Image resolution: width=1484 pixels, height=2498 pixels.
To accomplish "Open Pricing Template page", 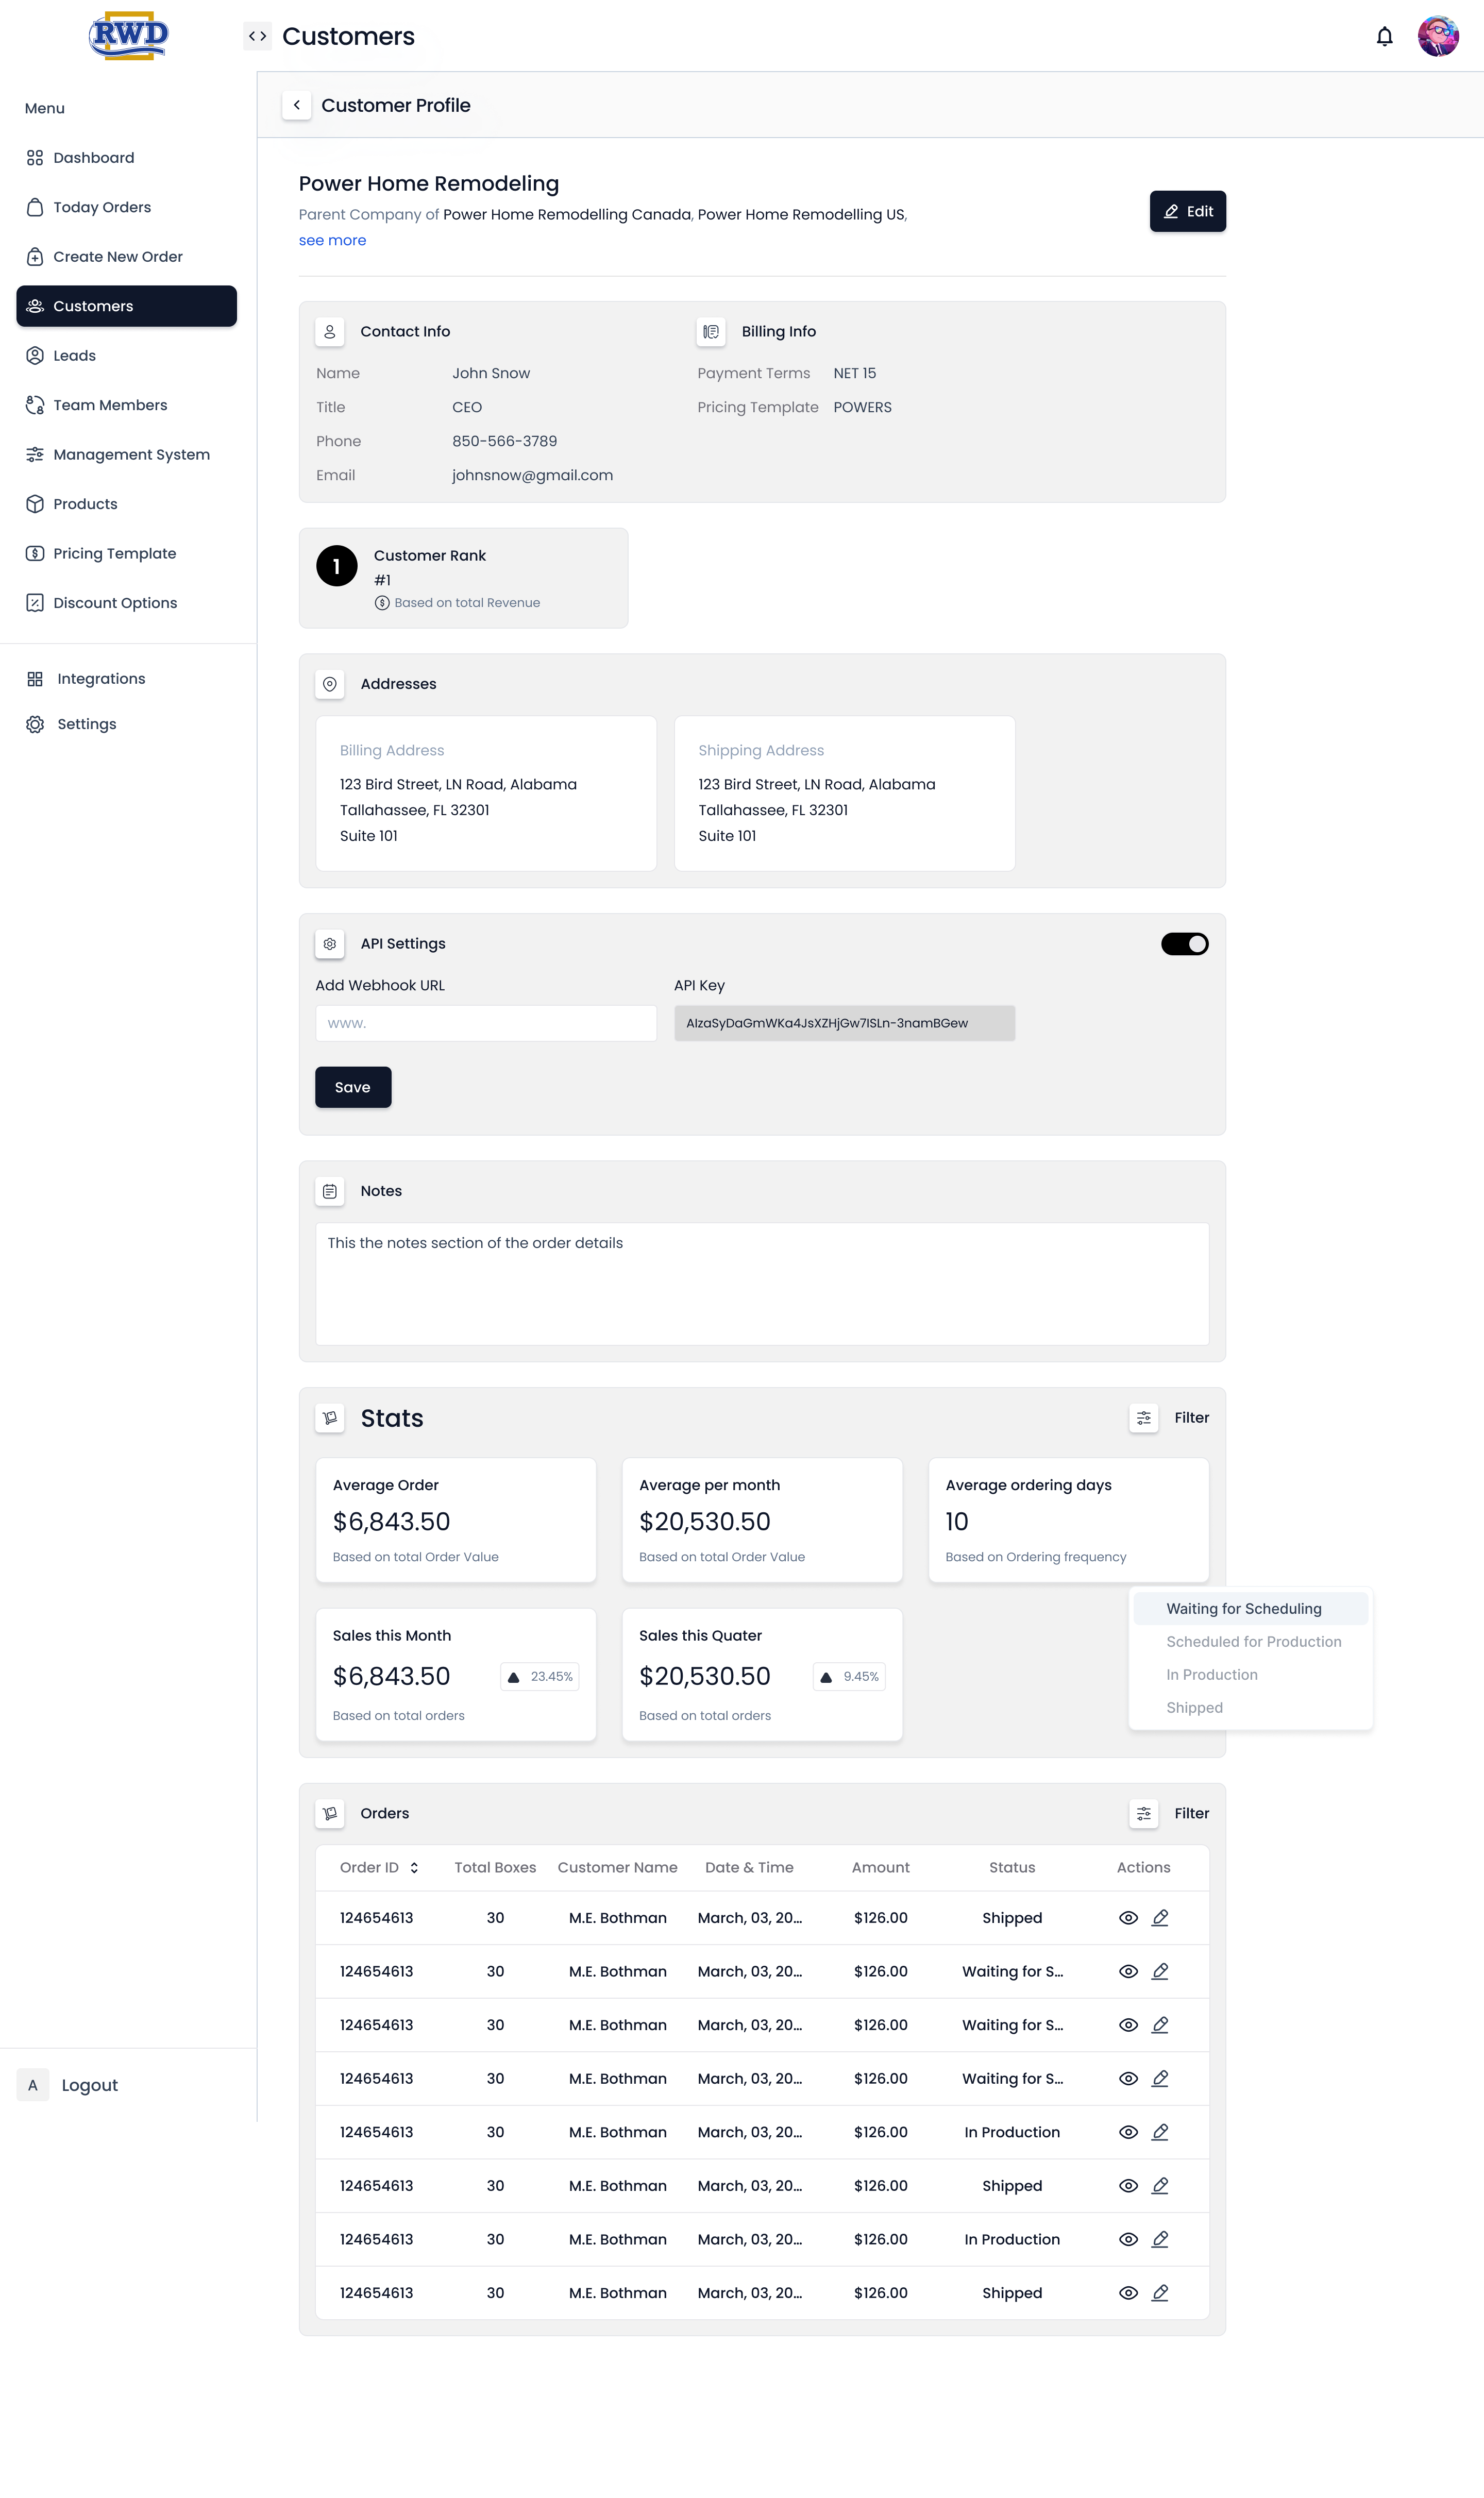I will coord(126,553).
